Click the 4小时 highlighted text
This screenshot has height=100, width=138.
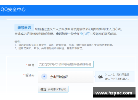(84, 34)
